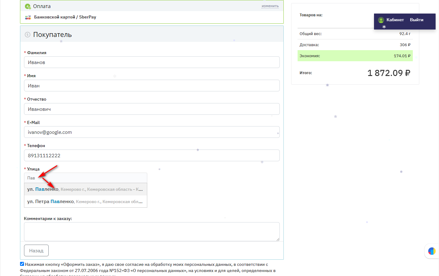Click the bank card payment logo icon
The image size is (439, 276).
pos(28,17)
